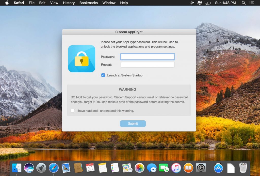260x176 pixels.
Task: Open the Bookmarks menu
Action: [88, 3]
